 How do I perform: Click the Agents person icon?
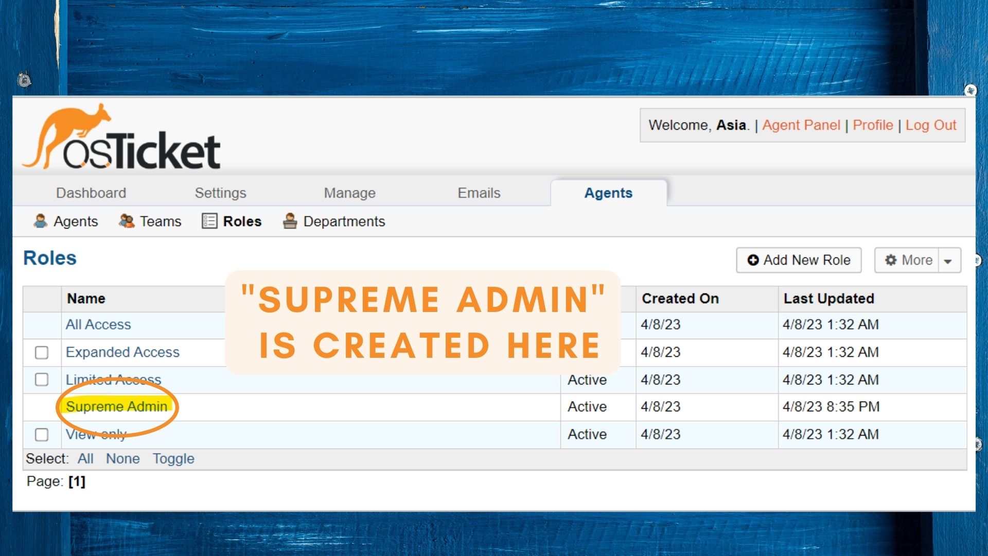coord(40,221)
